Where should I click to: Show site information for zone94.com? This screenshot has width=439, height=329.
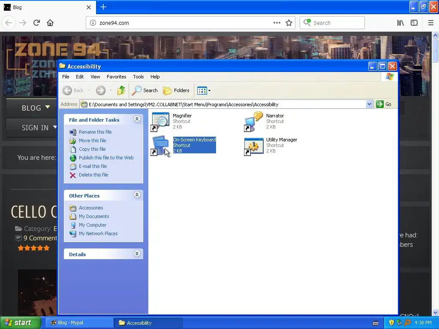coord(93,23)
